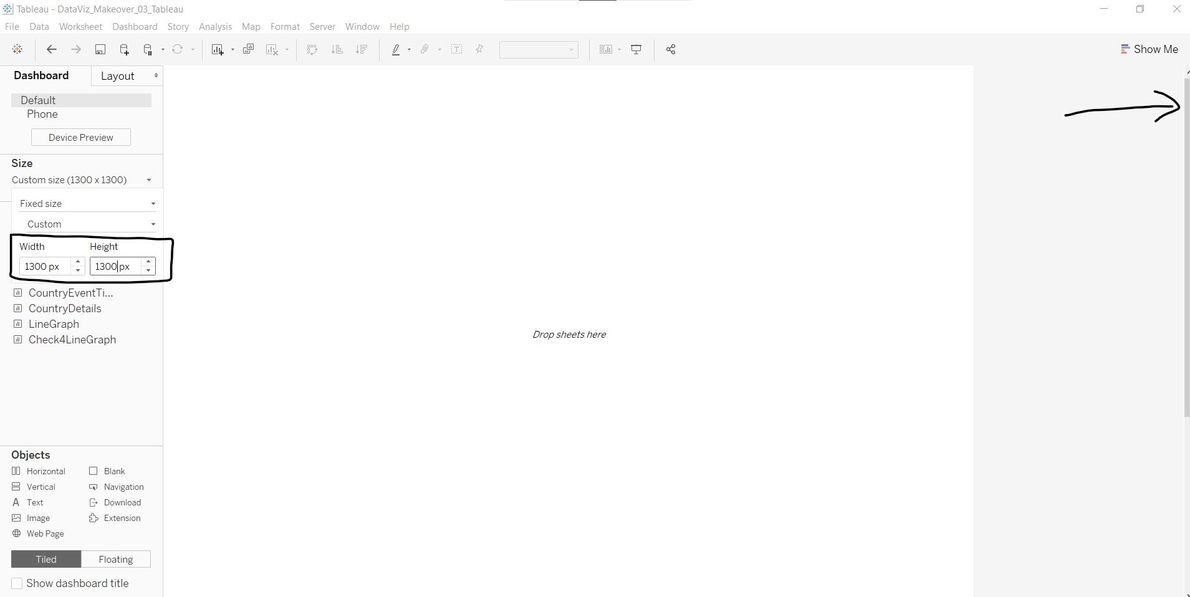
Task: Check Show dashboard title checkbox
Action: [x=17, y=583]
